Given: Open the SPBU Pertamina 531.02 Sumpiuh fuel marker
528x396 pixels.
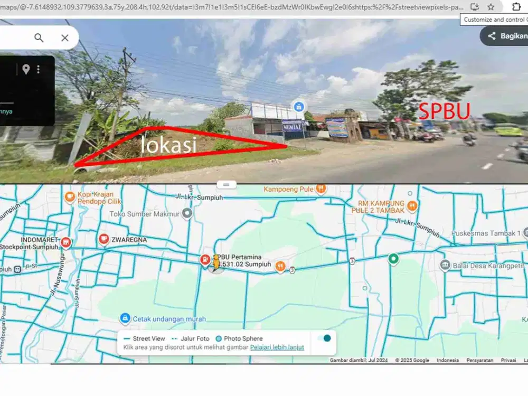Looking at the screenshot, I should pyautogui.click(x=206, y=259).
